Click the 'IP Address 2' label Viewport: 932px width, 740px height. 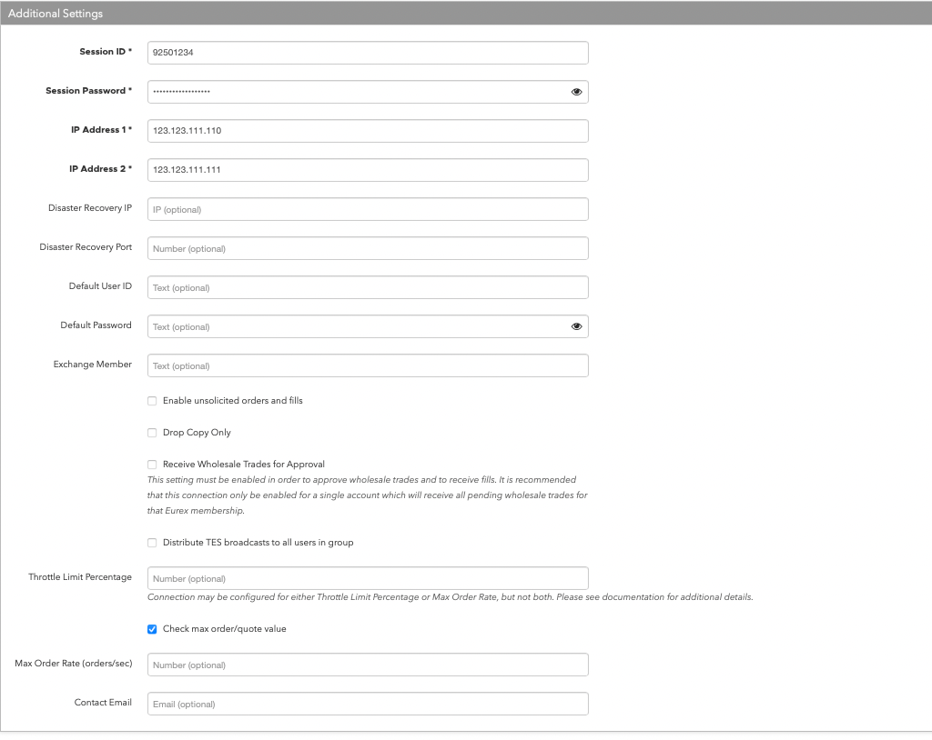coord(100,169)
